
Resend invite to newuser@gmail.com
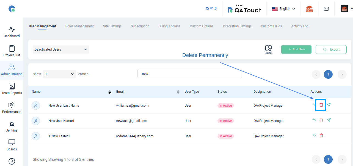pos(329,120)
